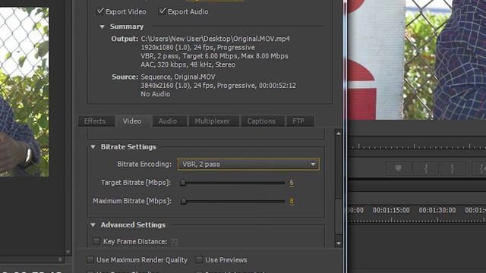Image resolution: width=486 pixels, height=273 pixels.
Task: Click the Maximum Bitrate value 8
Action: coord(292,201)
